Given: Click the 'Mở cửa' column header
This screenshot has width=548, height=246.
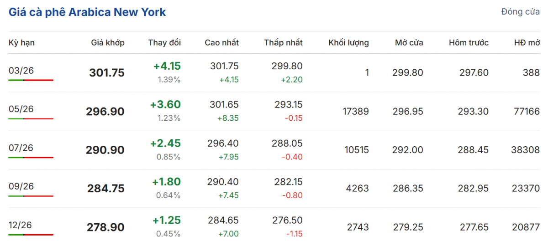Looking at the screenshot, I should 409,43.
